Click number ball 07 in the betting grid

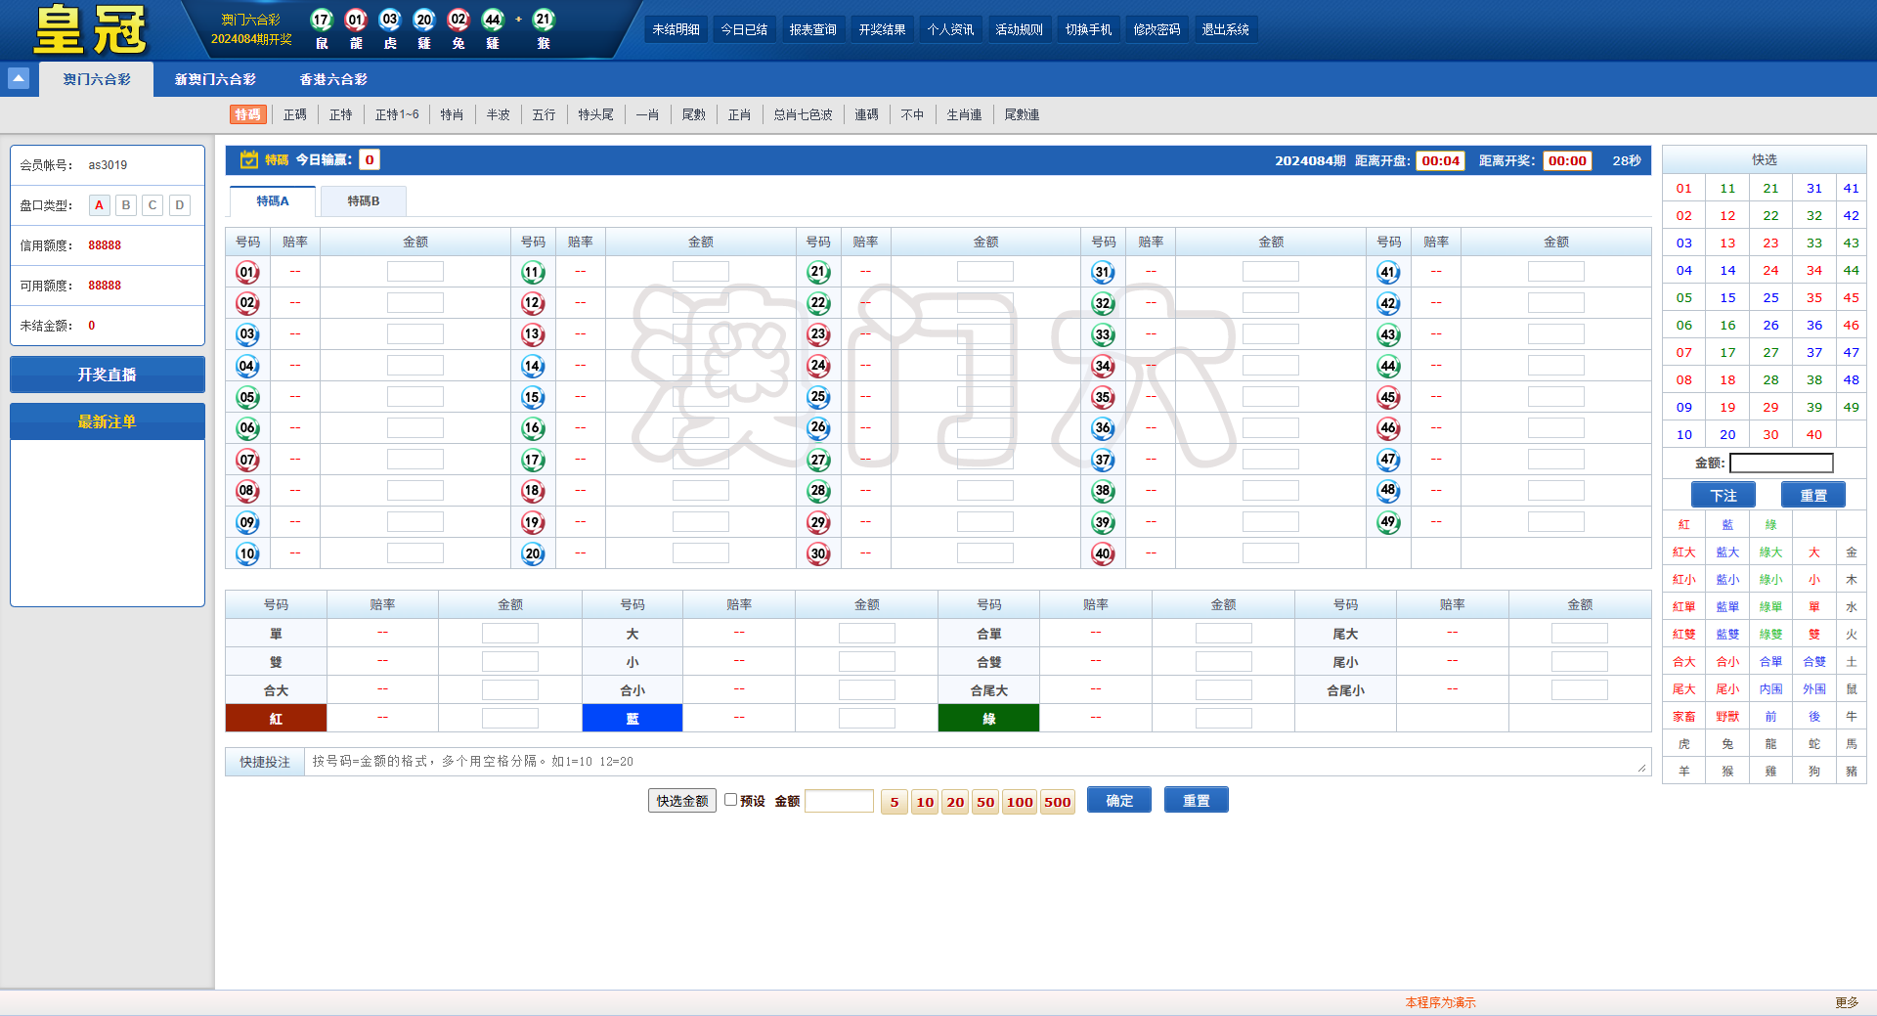click(x=247, y=459)
